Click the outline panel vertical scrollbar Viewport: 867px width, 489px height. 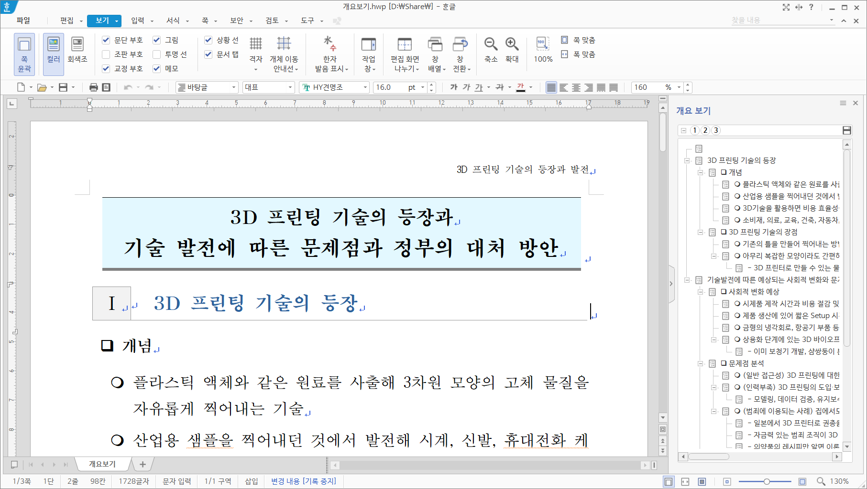(847, 248)
